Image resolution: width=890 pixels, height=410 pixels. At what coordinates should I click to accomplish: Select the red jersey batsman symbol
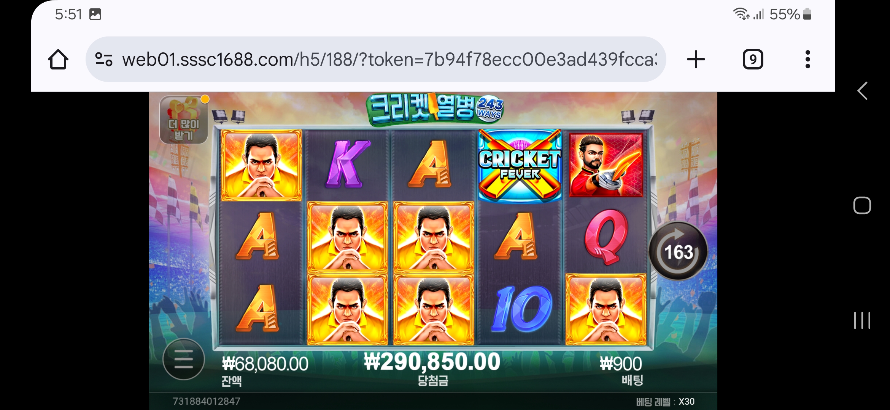pyautogui.click(x=606, y=165)
